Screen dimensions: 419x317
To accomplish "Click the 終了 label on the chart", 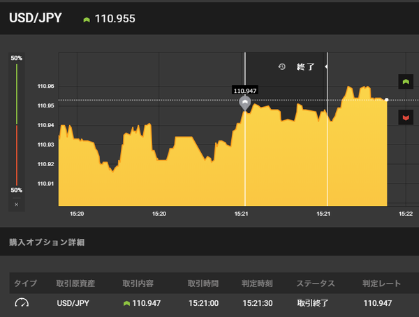I will [x=305, y=67].
